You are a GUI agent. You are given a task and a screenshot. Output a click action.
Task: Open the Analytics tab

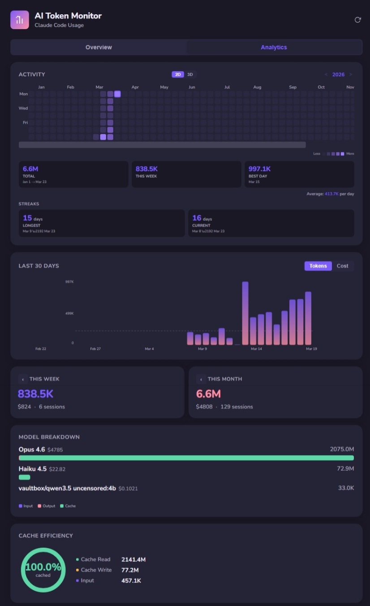pyautogui.click(x=274, y=47)
